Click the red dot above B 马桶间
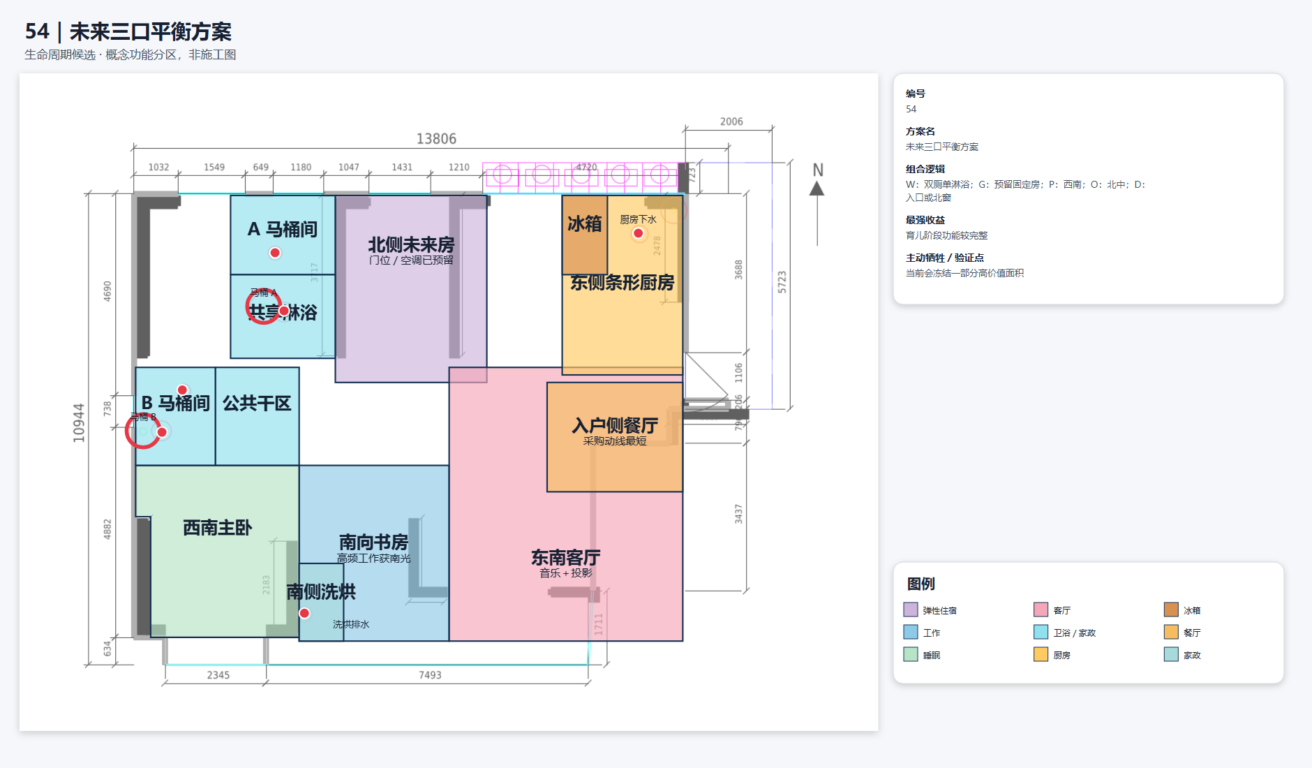The image size is (1312, 768). pyautogui.click(x=182, y=390)
